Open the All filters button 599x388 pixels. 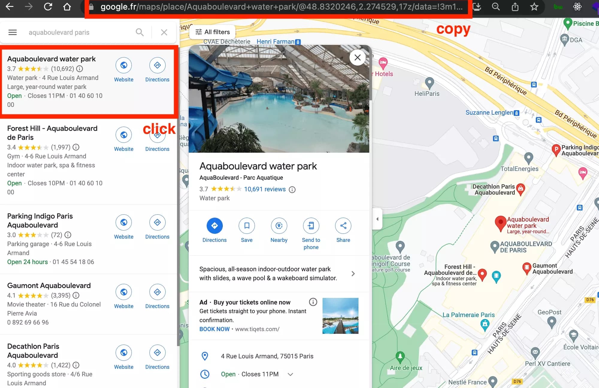[212, 32]
